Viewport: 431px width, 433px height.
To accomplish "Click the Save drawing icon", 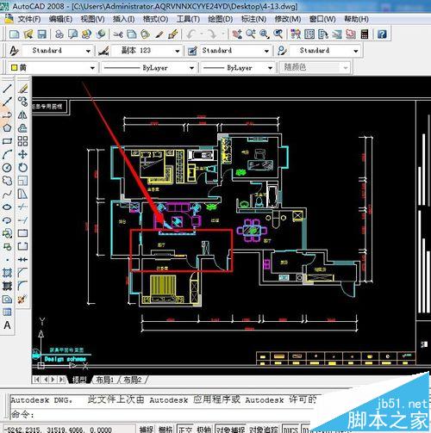I will [42, 34].
